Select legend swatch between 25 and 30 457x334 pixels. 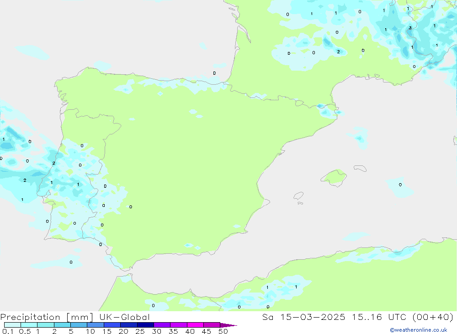[145, 325]
